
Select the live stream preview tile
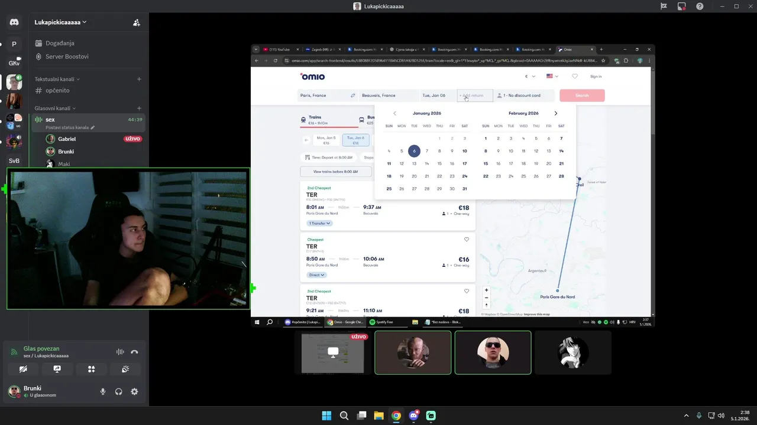coord(332,352)
